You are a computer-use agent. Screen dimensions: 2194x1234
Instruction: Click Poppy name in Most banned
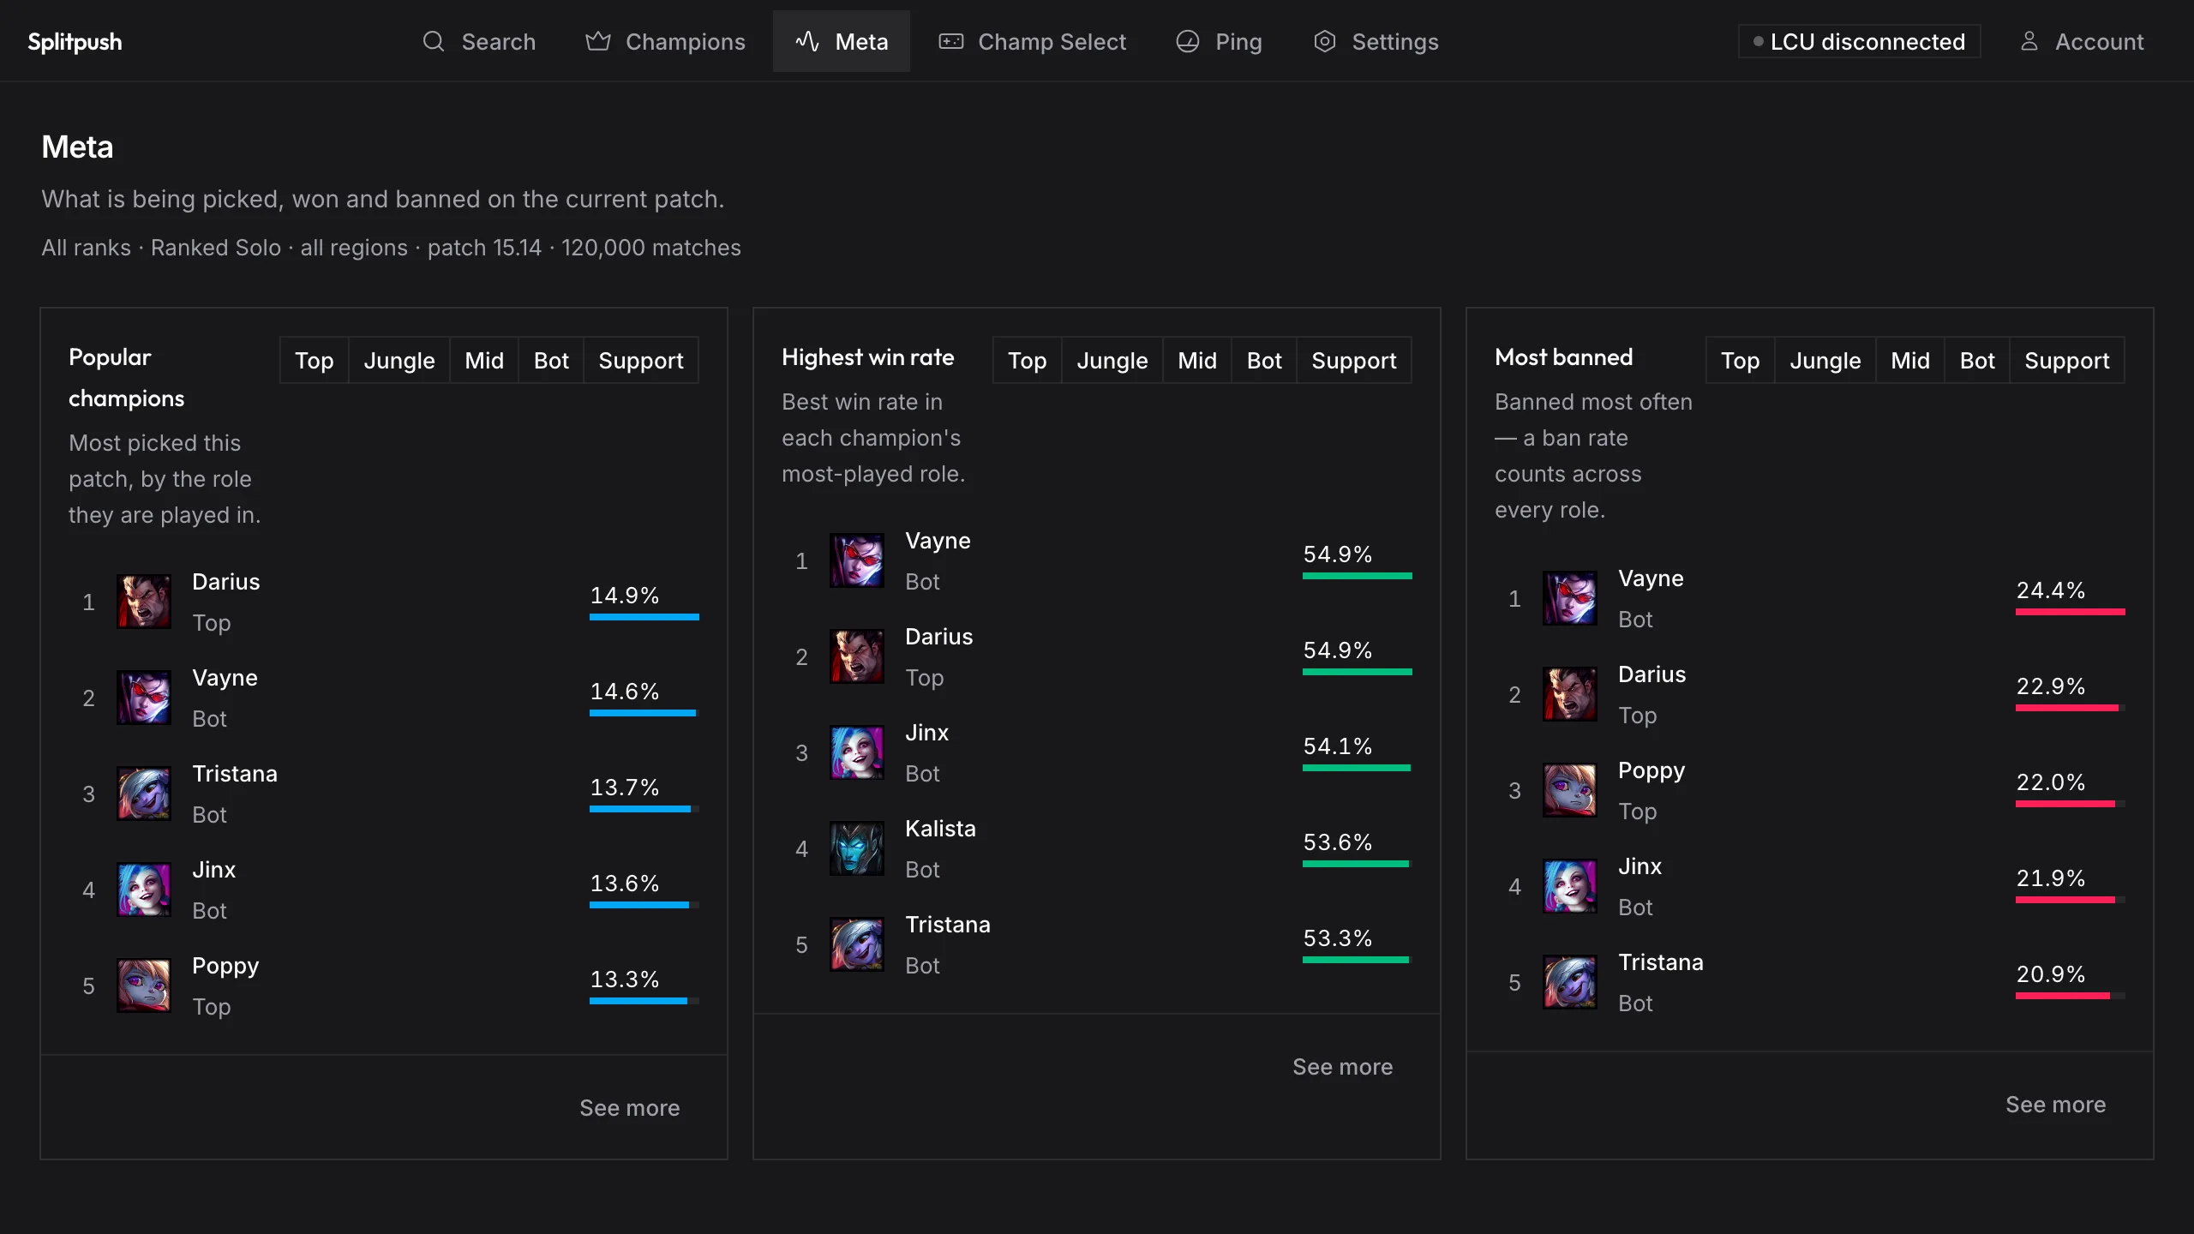[x=1651, y=771]
